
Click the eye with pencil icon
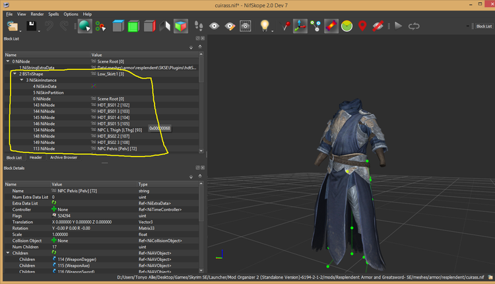(x=230, y=26)
